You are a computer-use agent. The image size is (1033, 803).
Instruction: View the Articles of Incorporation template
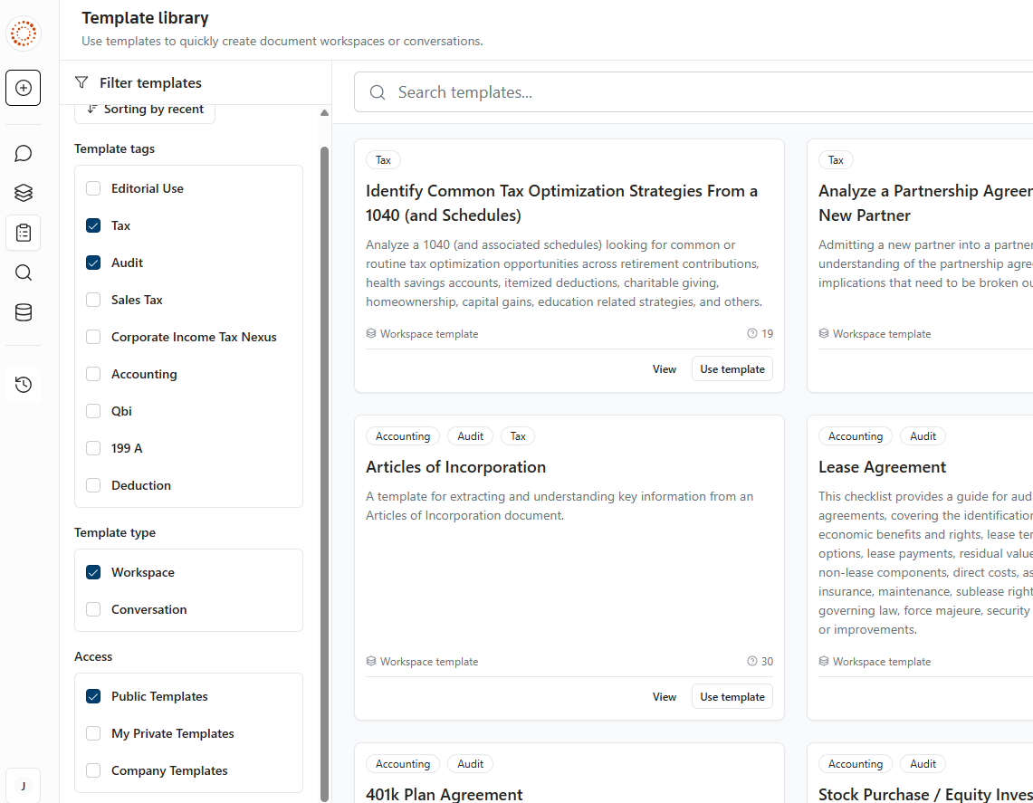tap(665, 697)
